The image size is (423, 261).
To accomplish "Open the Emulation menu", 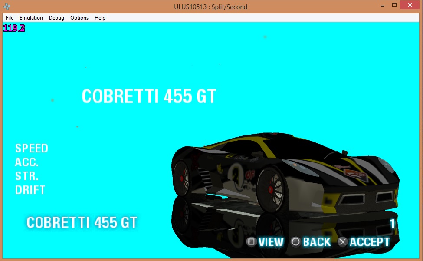I will click(x=31, y=18).
